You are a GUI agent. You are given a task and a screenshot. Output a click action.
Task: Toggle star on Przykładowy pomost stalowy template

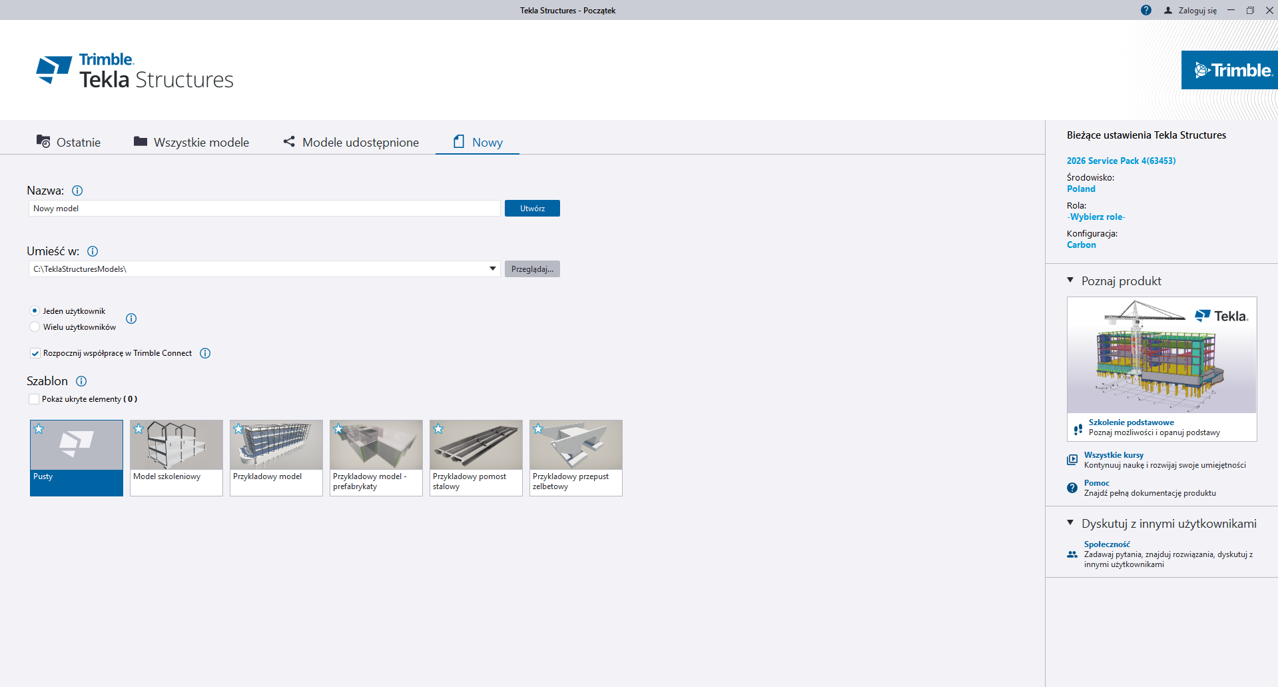pyautogui.click(x=438, y=429)
